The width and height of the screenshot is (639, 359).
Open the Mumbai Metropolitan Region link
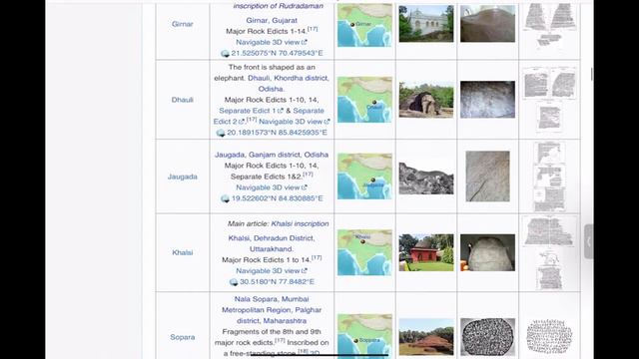click(x=272, y=304)
